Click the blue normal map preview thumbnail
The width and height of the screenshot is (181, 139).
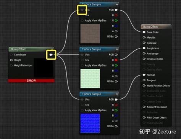90,123
